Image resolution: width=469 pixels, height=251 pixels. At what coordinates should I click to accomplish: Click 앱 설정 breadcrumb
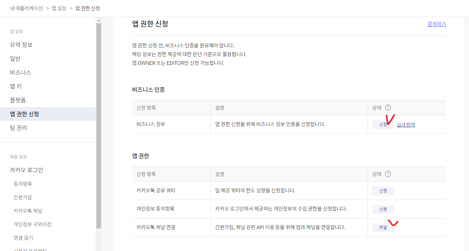(x=59, y=8)
